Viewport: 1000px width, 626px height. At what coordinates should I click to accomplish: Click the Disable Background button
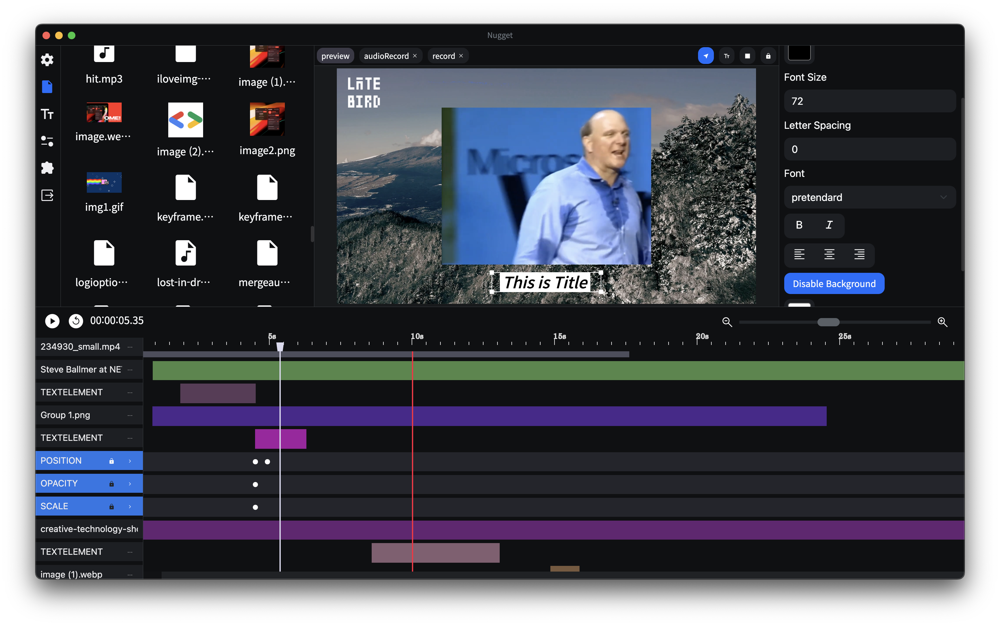pos(834,284)
